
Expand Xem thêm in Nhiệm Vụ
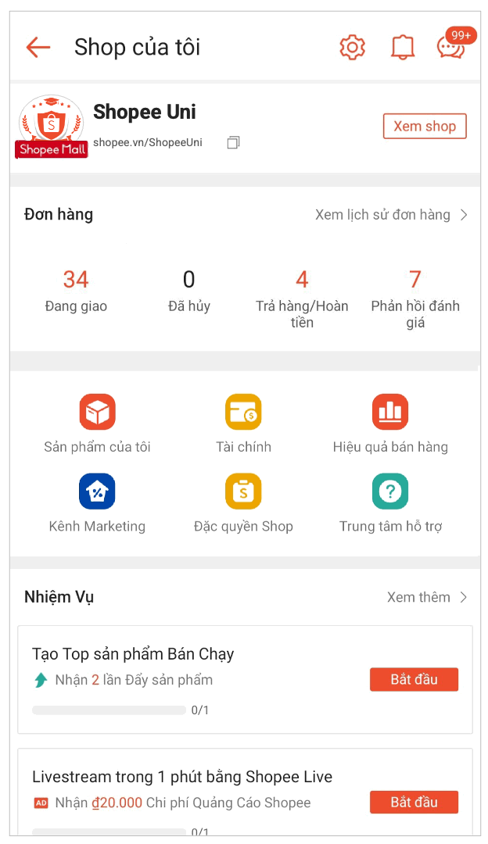tap(427, 597)
